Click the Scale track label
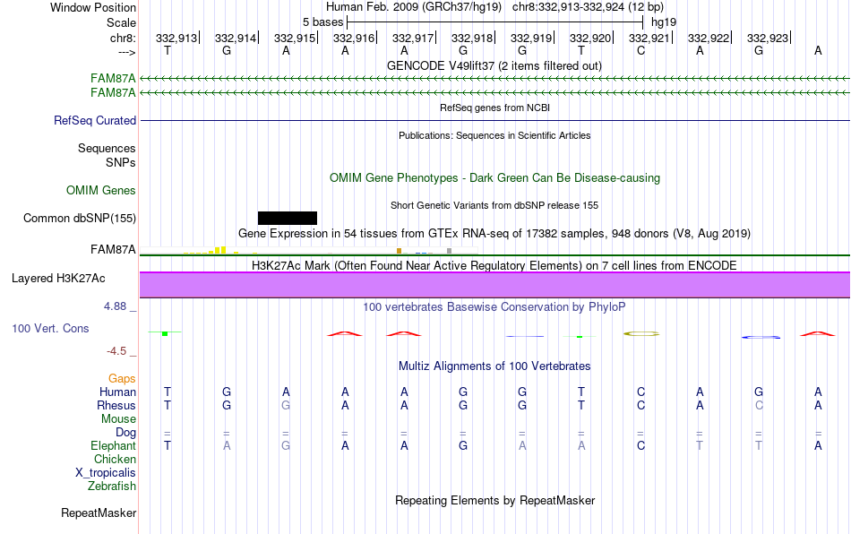851x534 pixels. (121, 22)
